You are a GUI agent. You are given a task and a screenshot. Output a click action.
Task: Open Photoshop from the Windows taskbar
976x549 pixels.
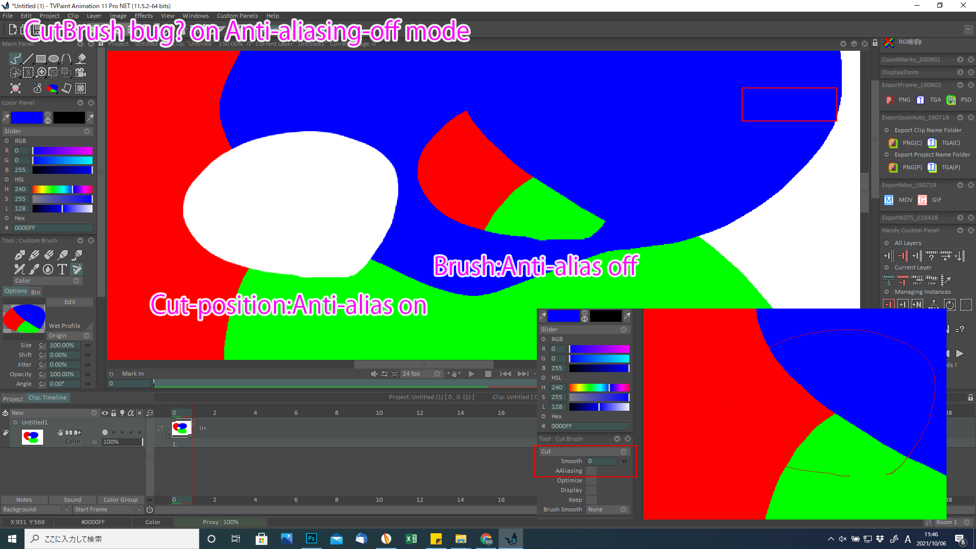[x=311, y=539]
